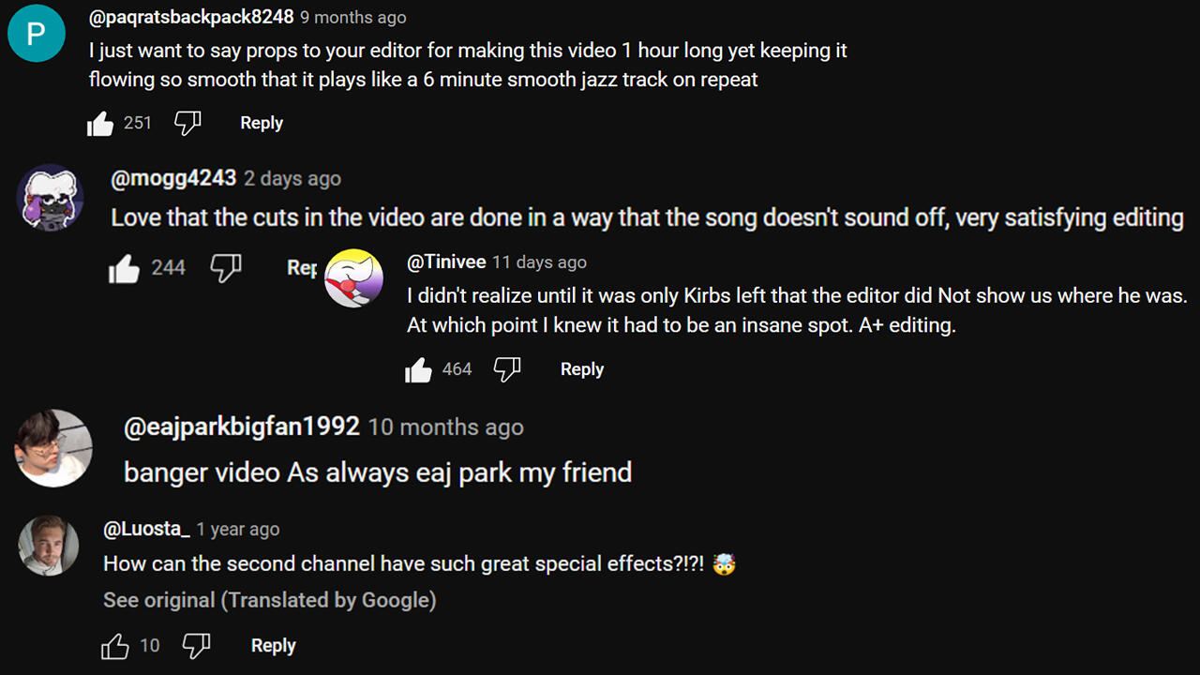The height and width of the screenshot is (675, 1200).
Task: Reply to @paqratsbackpack8248's comment
Action: [262, 123]
